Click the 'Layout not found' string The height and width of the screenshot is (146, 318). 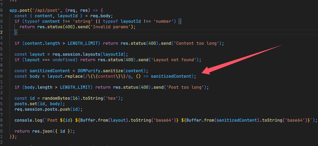175,60
